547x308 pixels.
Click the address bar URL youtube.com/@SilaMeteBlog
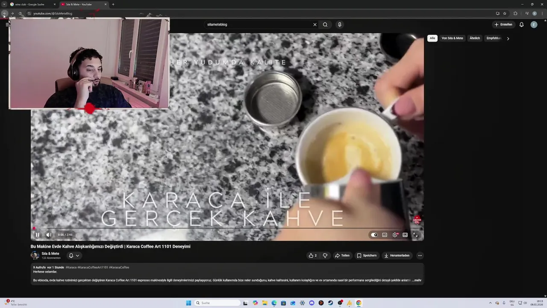click(53, 13)
